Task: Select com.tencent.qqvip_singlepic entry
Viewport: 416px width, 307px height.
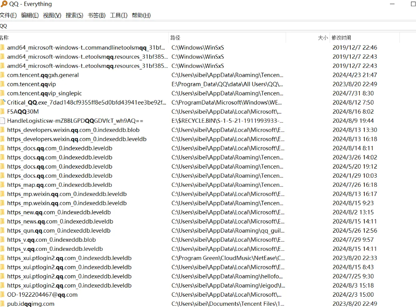Action: pyautogui.click(x=45, y=93)
